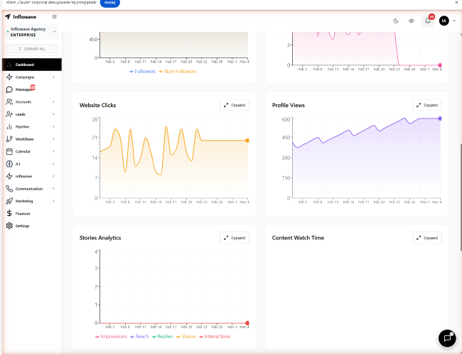Click the Messages chat bubble icon

pos(9,89)
